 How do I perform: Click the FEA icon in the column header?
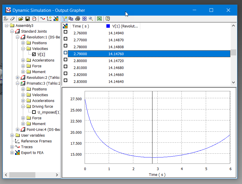click(x=65, y=26)
